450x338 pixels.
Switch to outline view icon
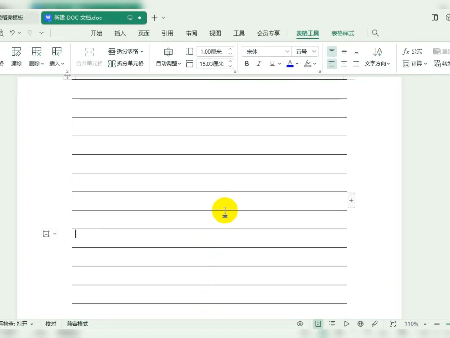pos(332,324)
